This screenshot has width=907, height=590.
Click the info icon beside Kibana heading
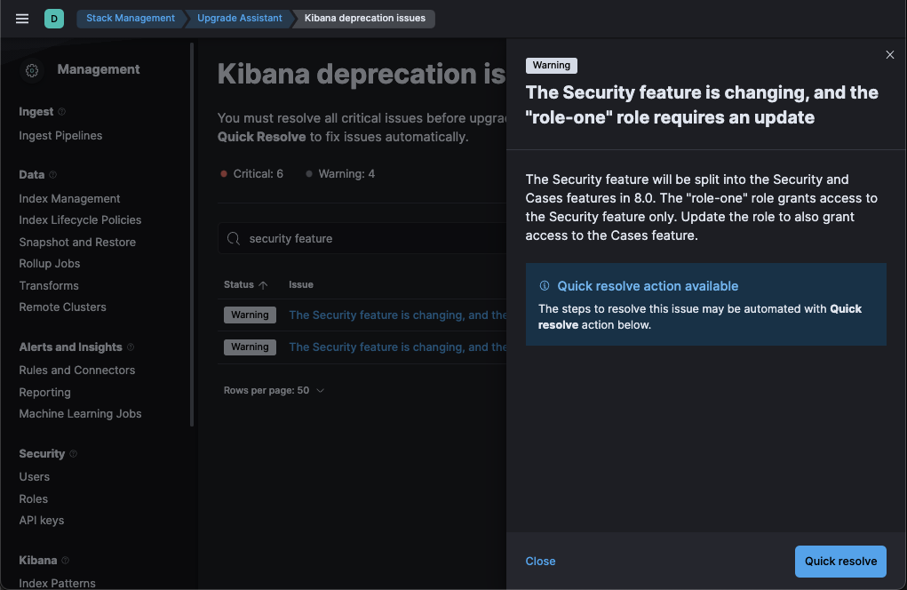65,561
